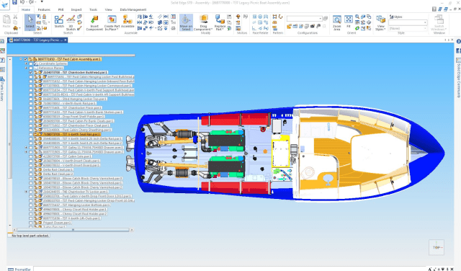Toggle Reference Planes checkbox

pos(31,68)
